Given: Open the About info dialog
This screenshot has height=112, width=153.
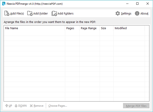Looking at the screenshot, I should point(142,13).
